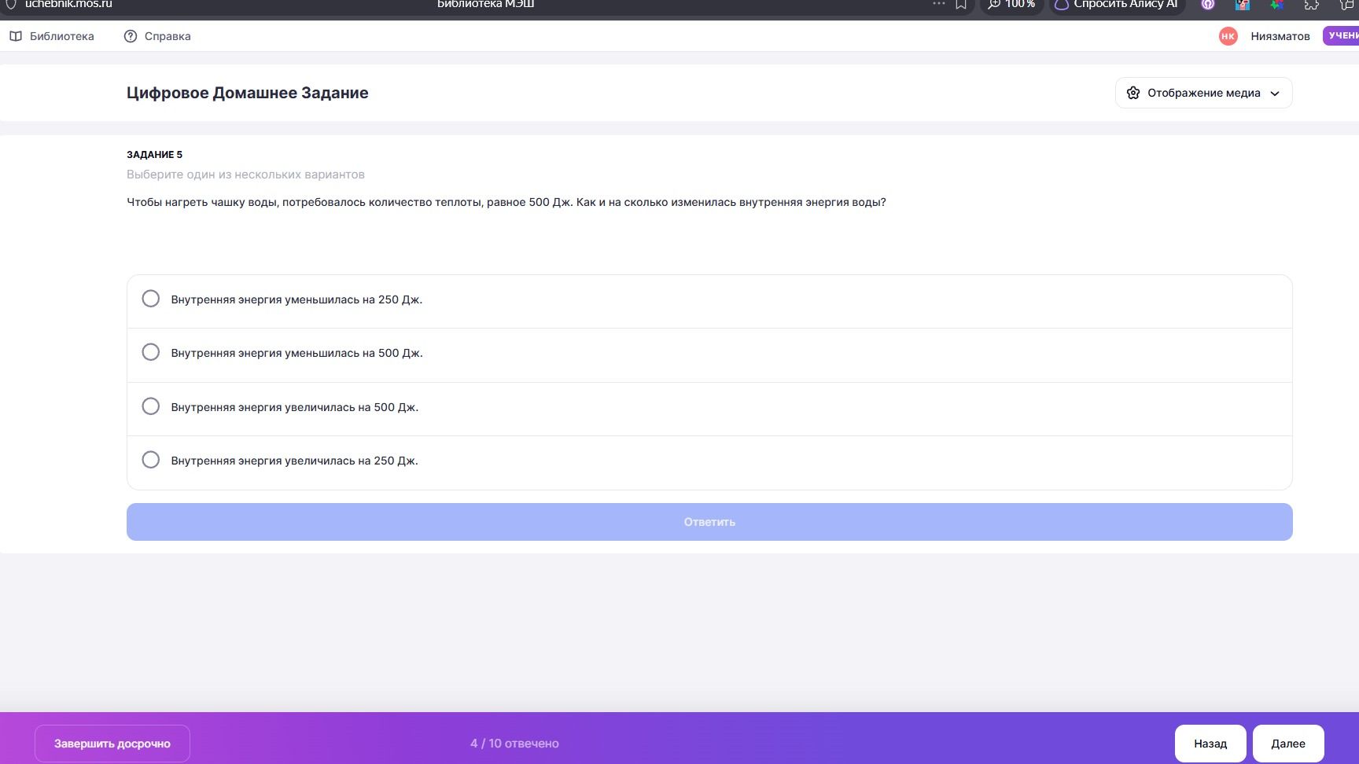1359x764 pixels.
Task: Open the browser three-dots page menu
Action: click(939, 4)
